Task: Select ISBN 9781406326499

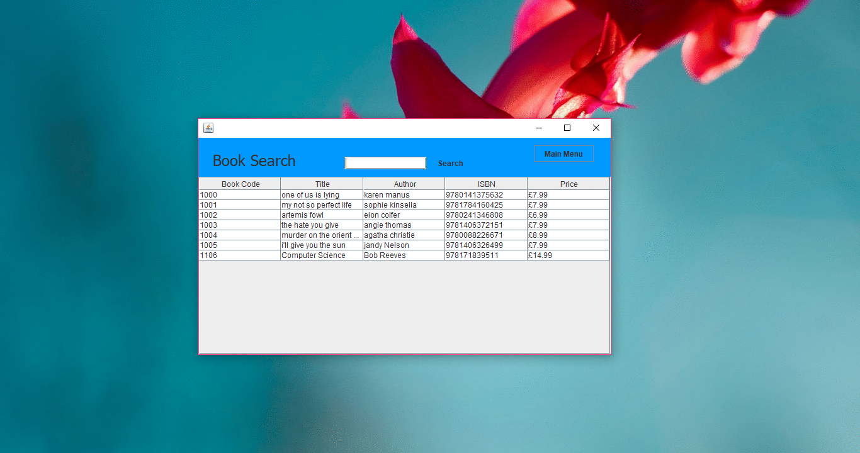Action: (x=486, y=245)
